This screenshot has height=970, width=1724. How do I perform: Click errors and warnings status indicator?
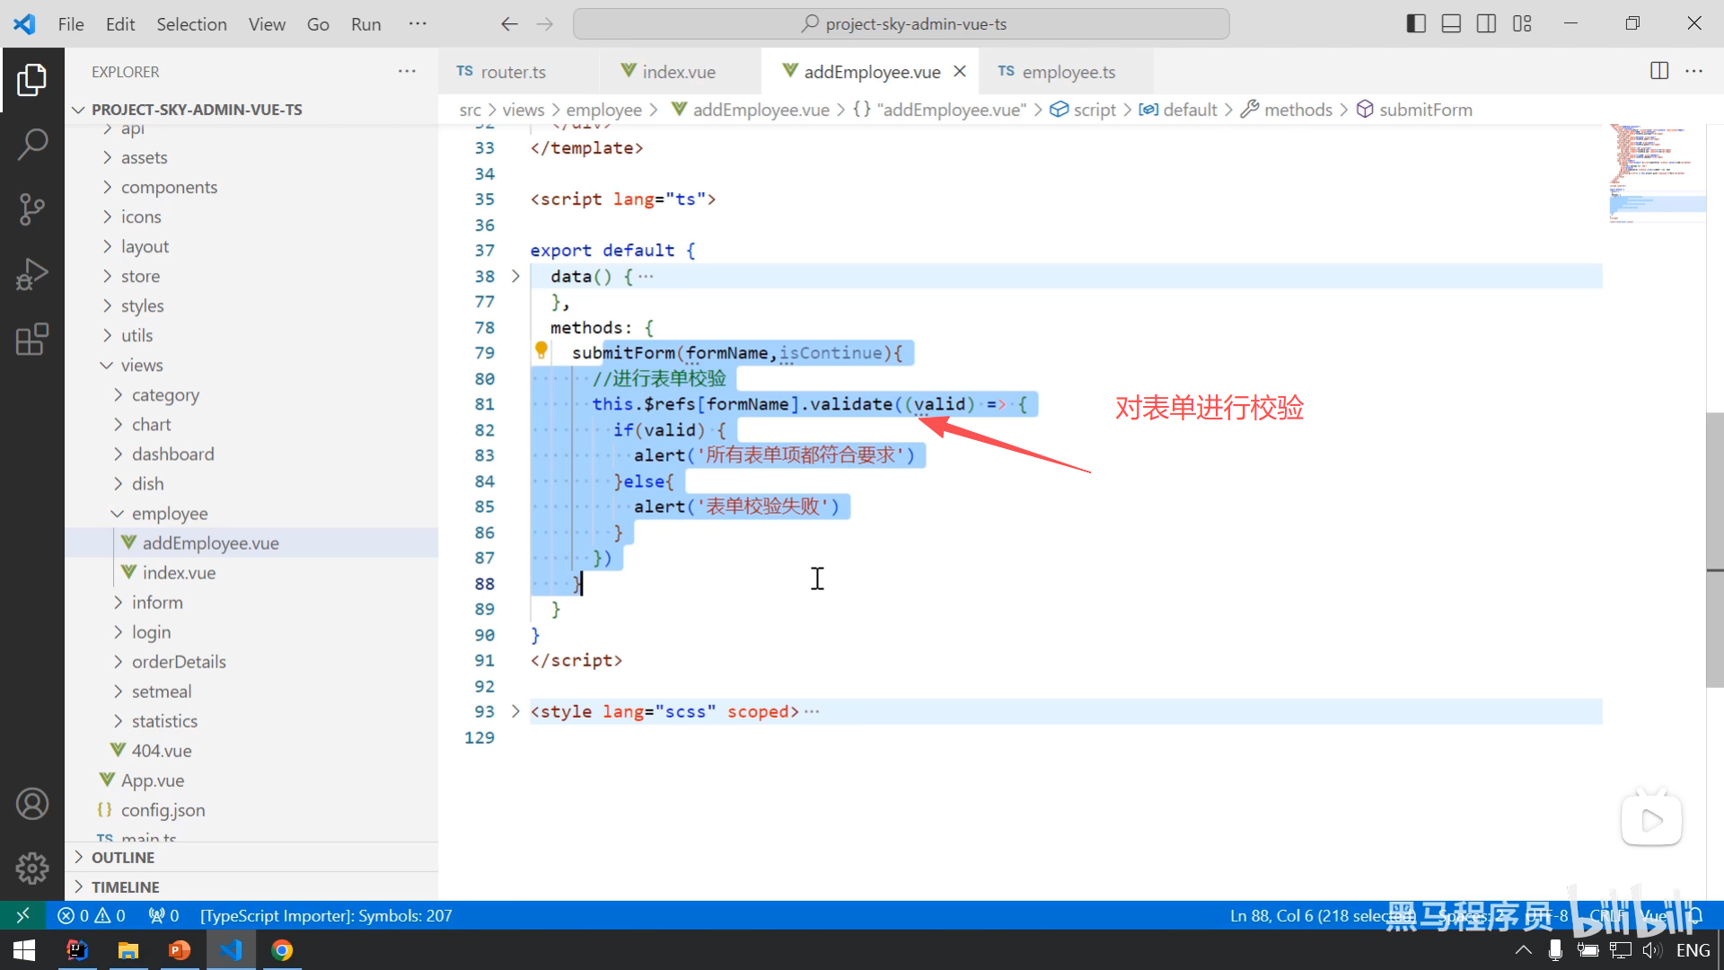coord(92,916)
